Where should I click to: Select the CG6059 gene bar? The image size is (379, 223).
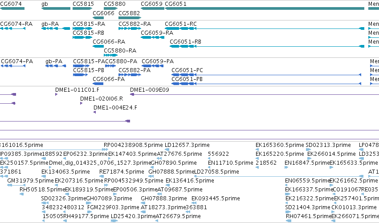click(x=152, y=8)
